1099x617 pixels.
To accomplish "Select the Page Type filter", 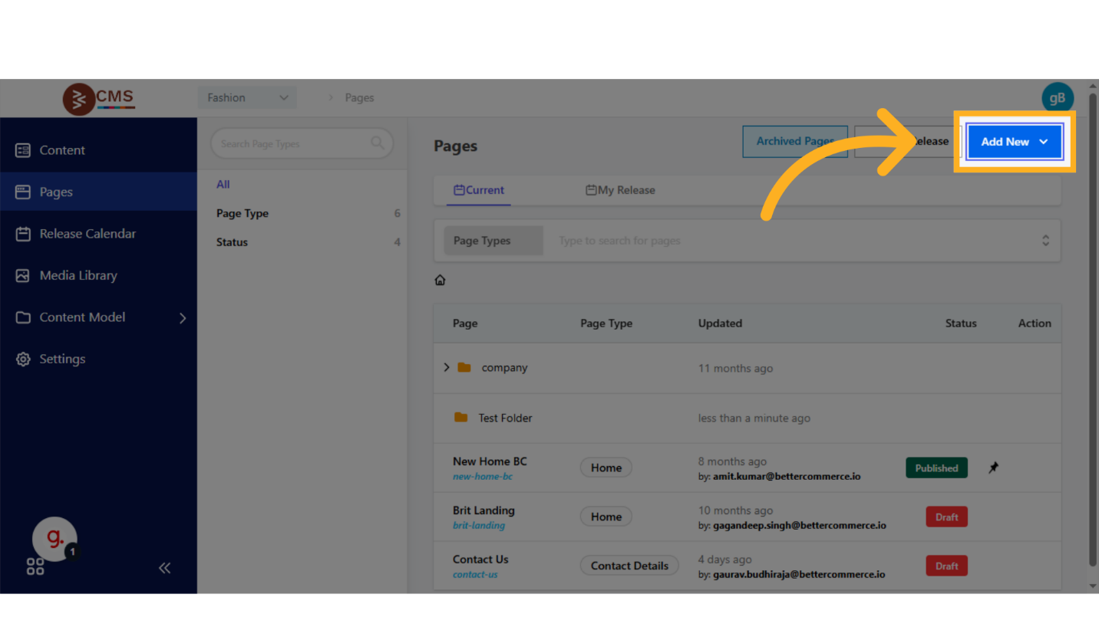I will click(x=243, y=213).
